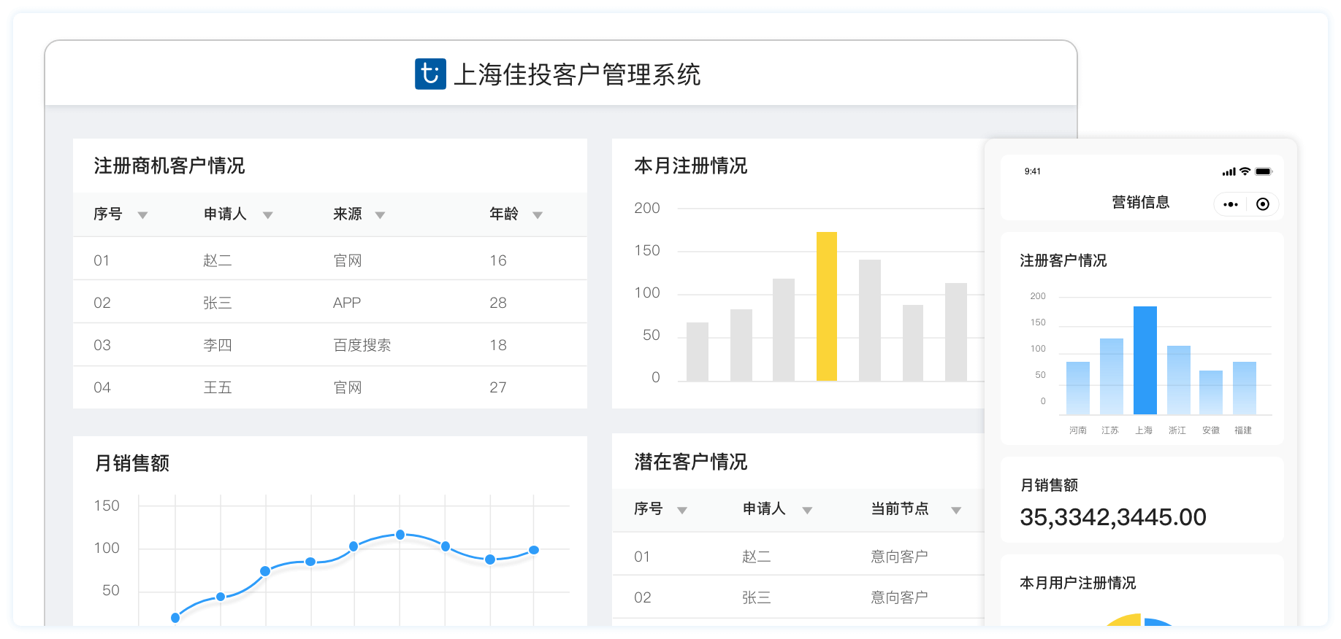Select the yellow highlighted bar in 本月注册情况
The image size is (1341, 639).
[826, 306]
